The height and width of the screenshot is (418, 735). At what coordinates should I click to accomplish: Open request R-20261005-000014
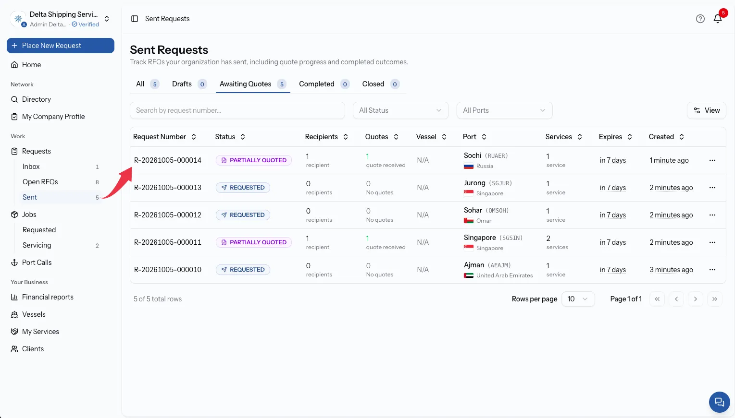pyautogui.click(x=168, y=160)
